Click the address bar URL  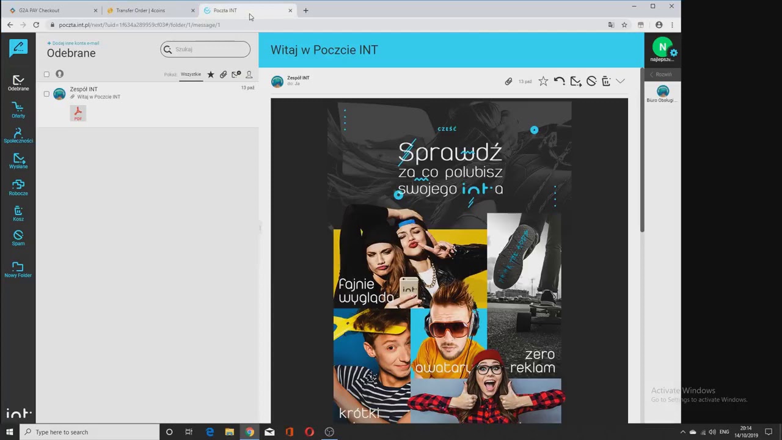coord(139,25)
